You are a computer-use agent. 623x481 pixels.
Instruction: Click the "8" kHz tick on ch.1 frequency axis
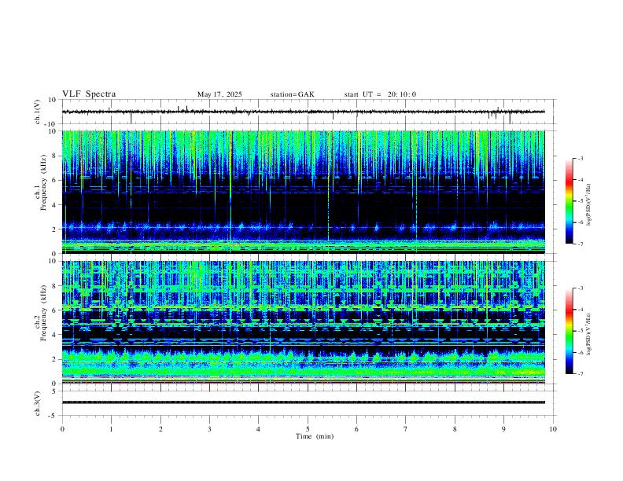(54, 156)
